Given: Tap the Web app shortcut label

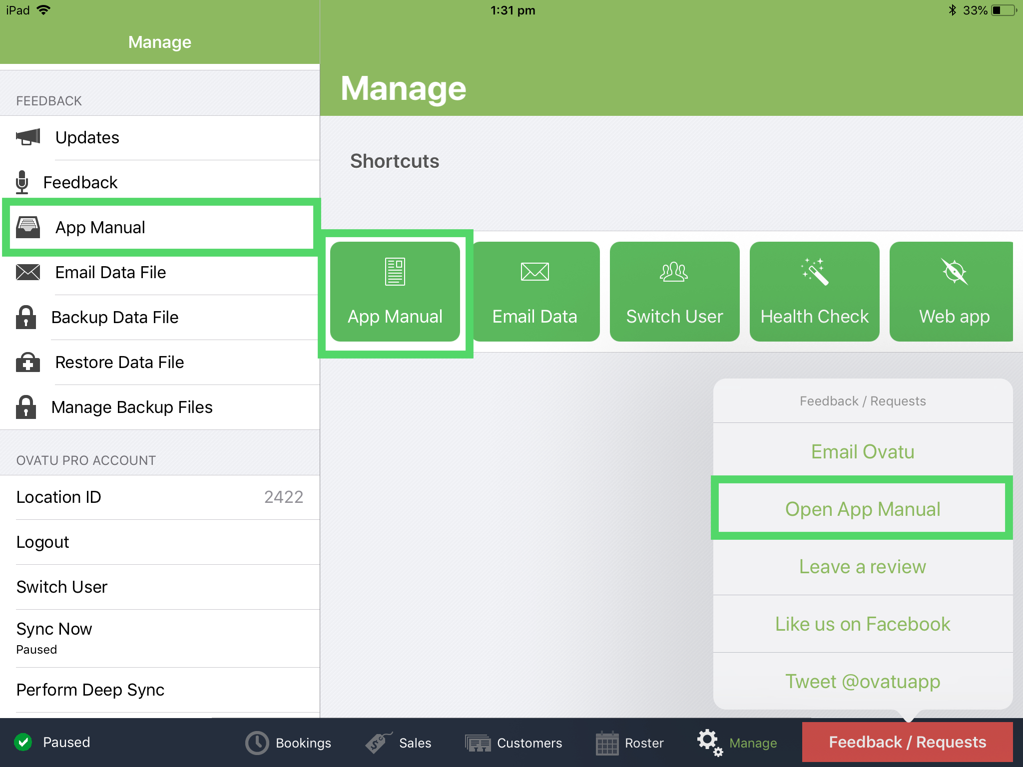Looking at the screenshot, I should tap(955, 317).
